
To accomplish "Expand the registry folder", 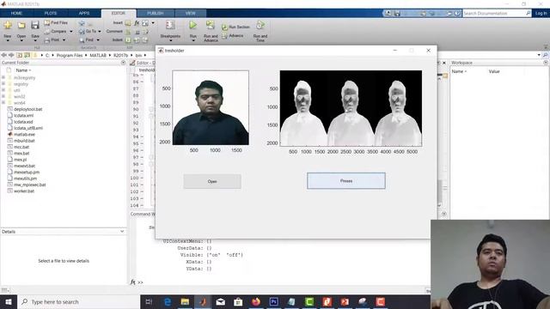I will coord(3,84).
